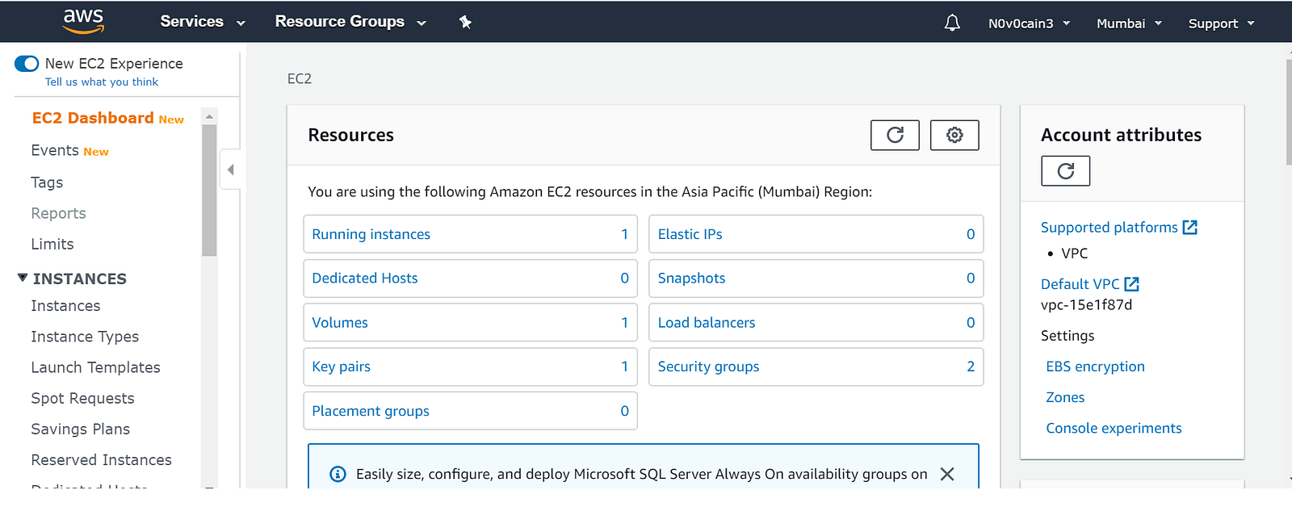Open Console experiments link
Viewport: 1292px width, 511px height.
click(1114, 428)
